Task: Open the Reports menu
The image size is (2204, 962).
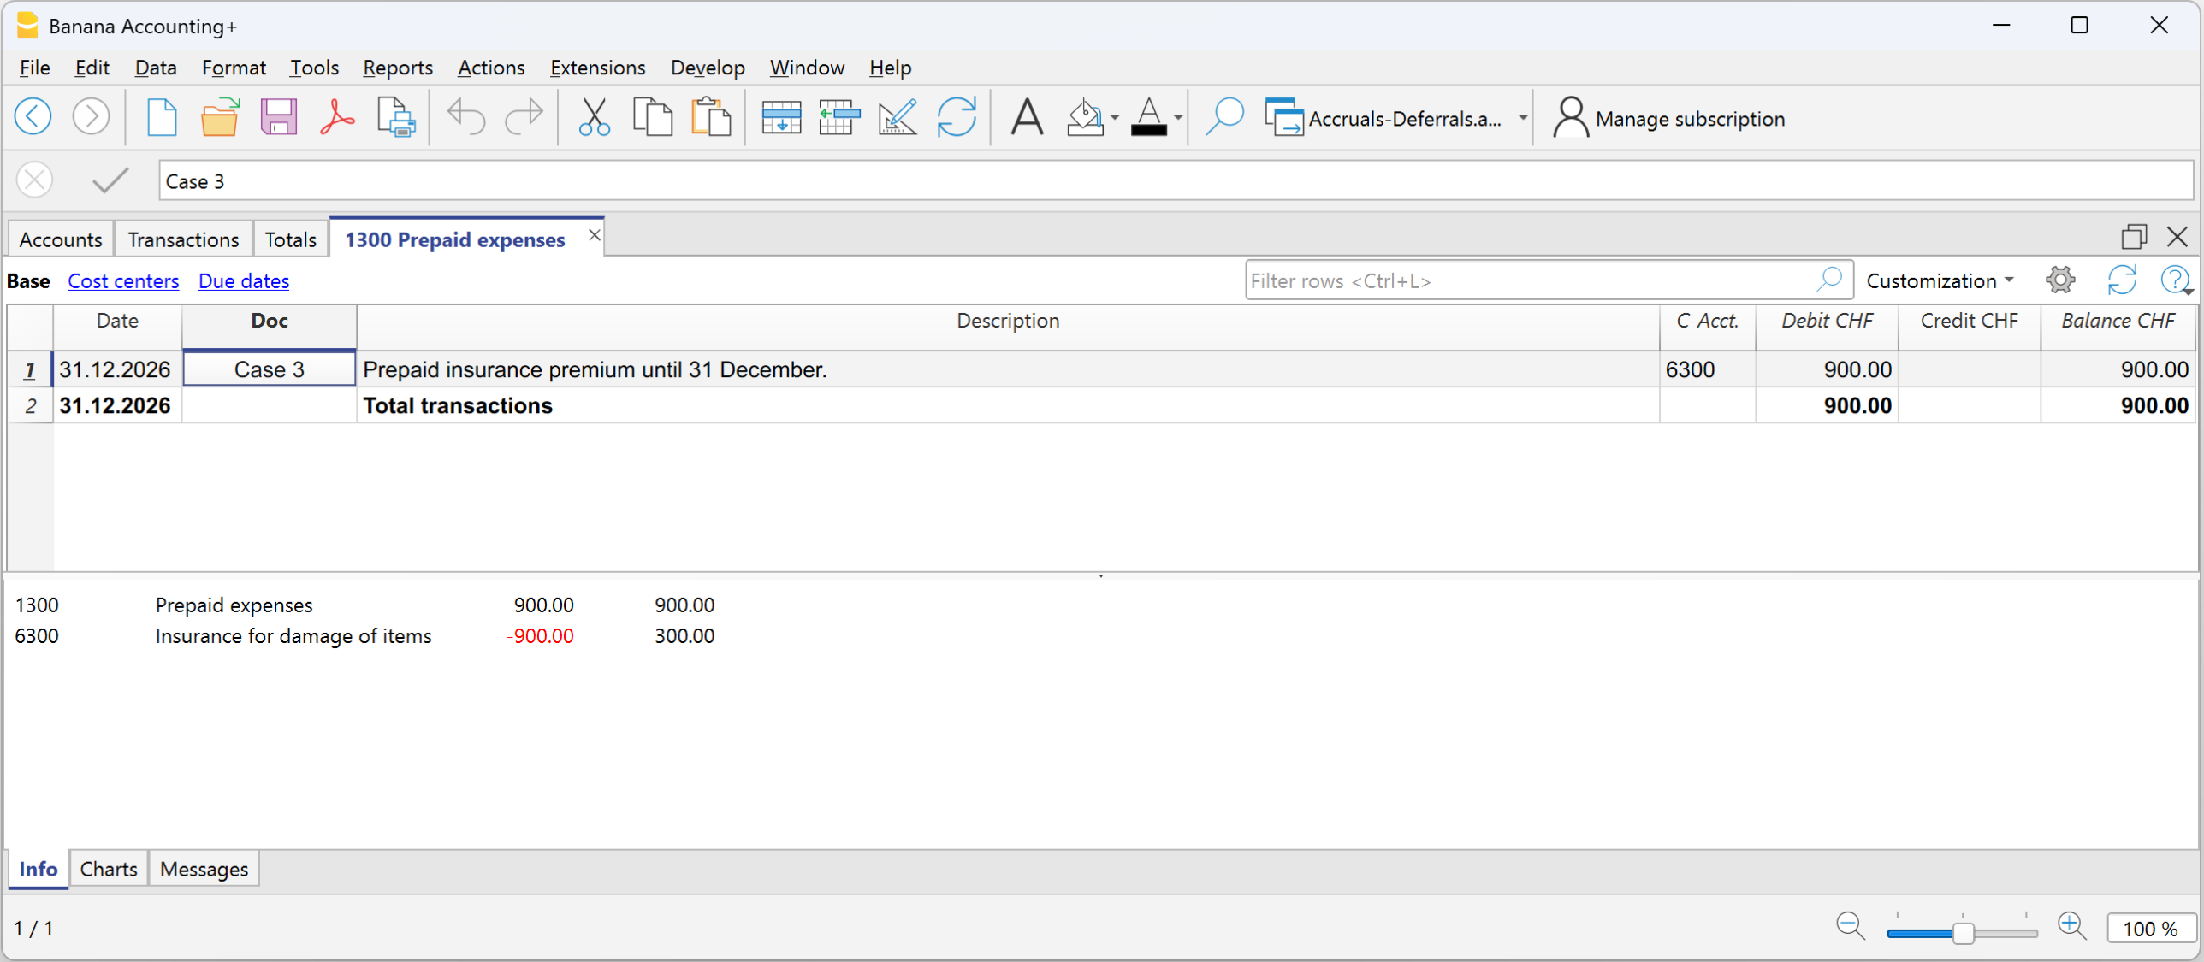Action: coord(397,68)
